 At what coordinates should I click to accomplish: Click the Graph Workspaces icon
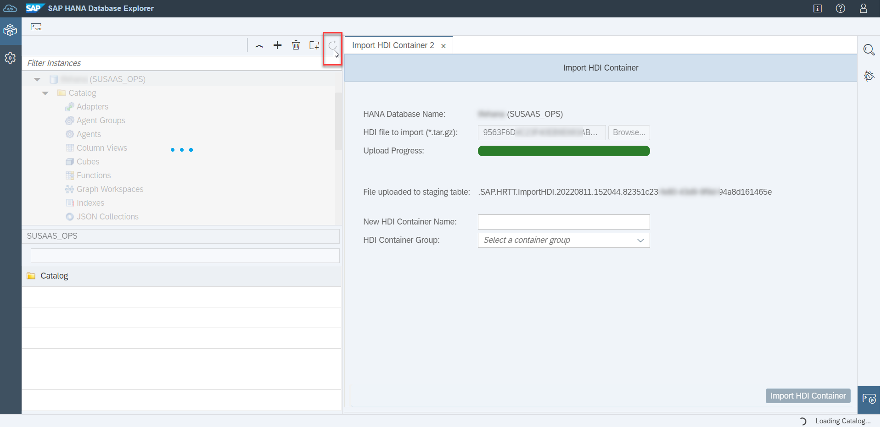click(70, 189)
